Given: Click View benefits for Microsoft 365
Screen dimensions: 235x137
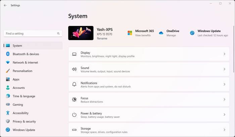Looking at the screenshot, I should click(x=143, y=35).
